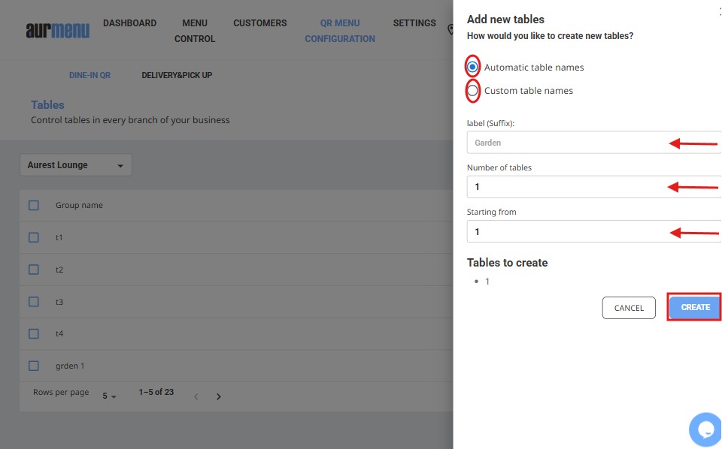Select Custom table names option
Screen dimensions: 722x449
coord(472,91)
